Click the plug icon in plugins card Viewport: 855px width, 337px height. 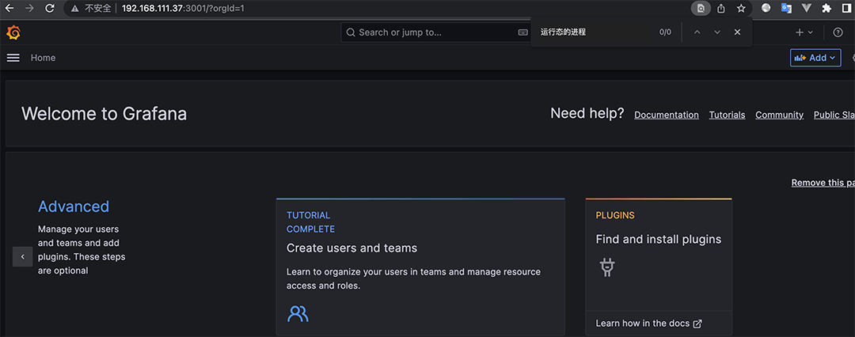pos(607,267)
